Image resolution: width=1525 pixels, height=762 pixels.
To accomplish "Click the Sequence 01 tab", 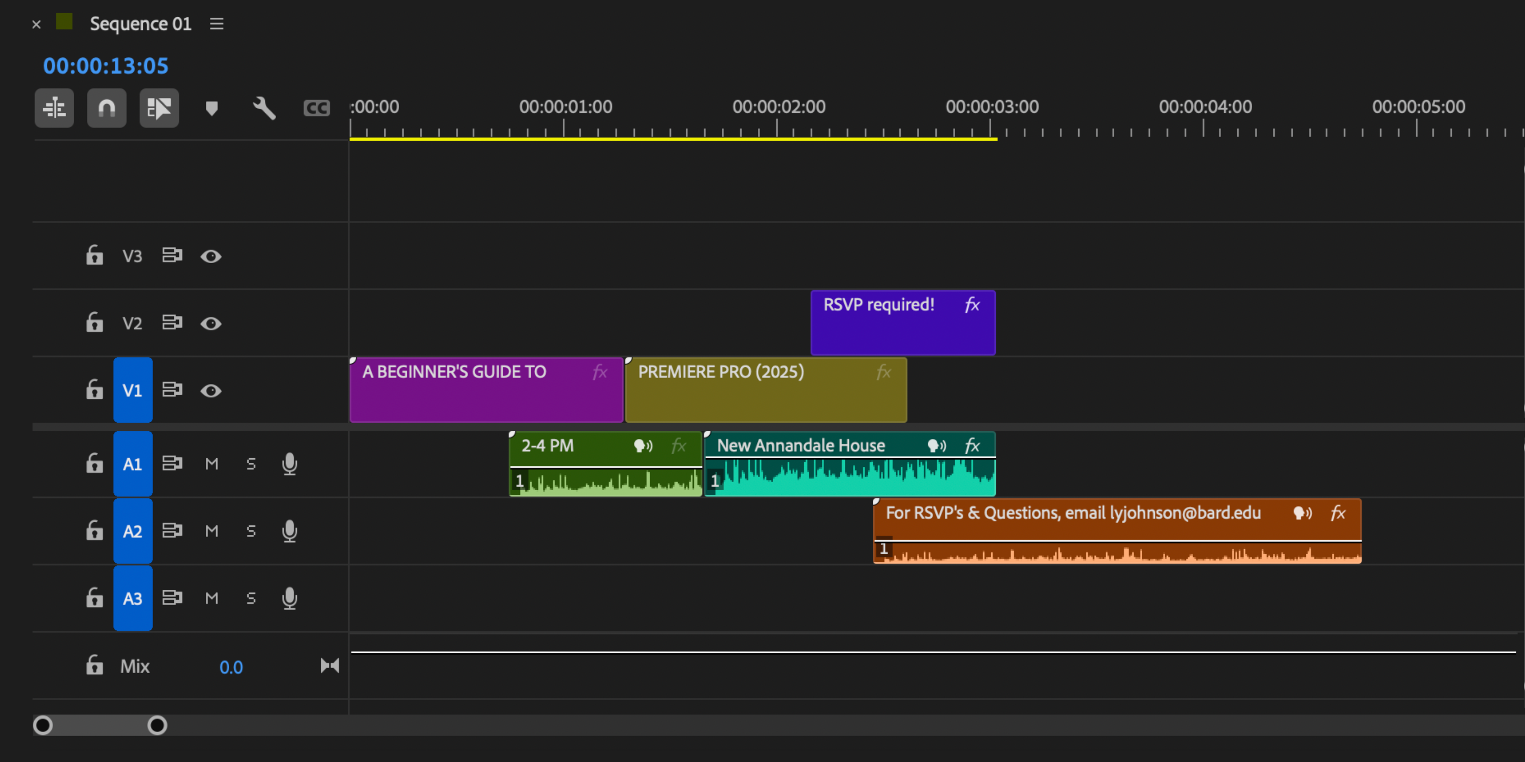I will click(x=140, y=24).
